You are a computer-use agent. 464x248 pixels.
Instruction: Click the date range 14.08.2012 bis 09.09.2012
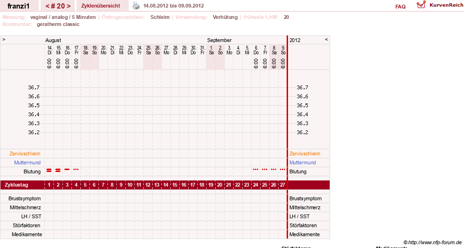coord(174,6)
